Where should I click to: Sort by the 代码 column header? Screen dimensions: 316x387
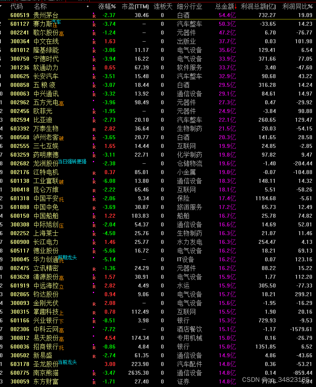17,6
